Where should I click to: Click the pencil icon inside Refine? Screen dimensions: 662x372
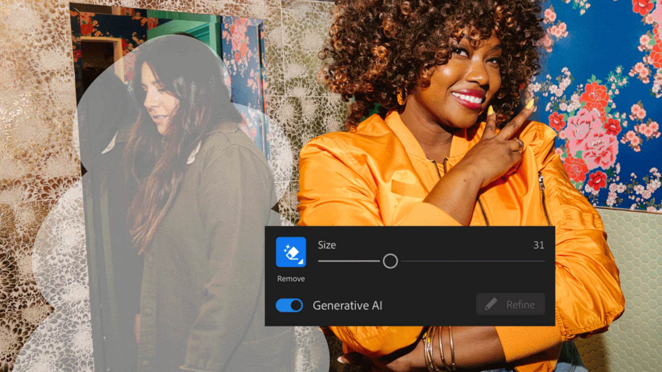pyautogui.click(x=491, y=304)
